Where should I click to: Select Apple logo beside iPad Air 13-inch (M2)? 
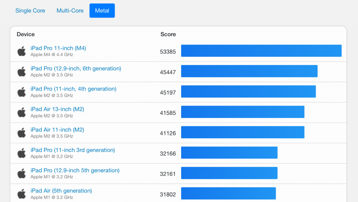[x=22, y=112]
